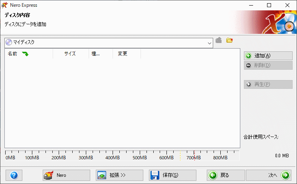Switch to Nero with the Nero button
The width and height of the screenshot is (297, 184).
point(66,175)
